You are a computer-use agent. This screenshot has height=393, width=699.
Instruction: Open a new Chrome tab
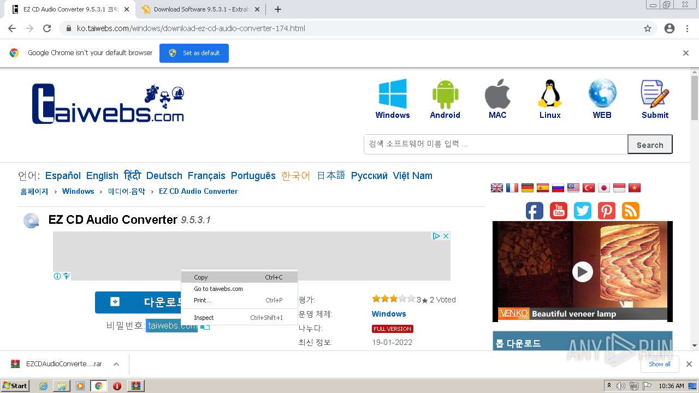[x=277, y=9]
